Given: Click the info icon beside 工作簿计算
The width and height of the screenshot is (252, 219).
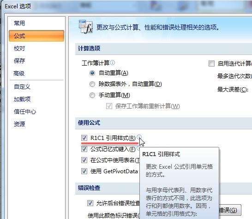Looking at the screenshot, I should (113, 62).
